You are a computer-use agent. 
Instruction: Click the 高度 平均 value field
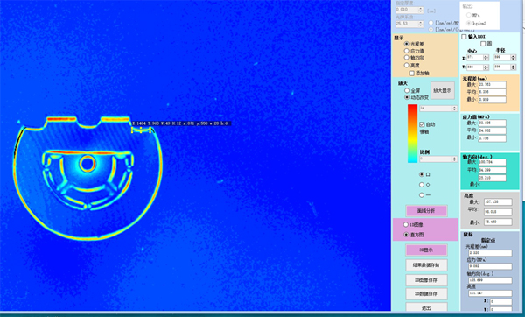498,212
